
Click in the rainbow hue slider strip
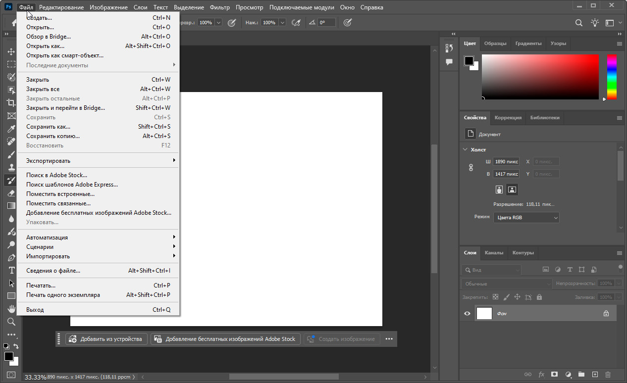pos(612,77)
